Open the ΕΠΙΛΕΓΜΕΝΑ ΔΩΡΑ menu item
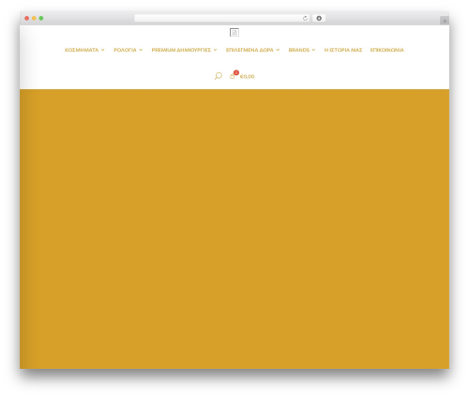Viewport: 469px width, 397px height. (250, 50)
